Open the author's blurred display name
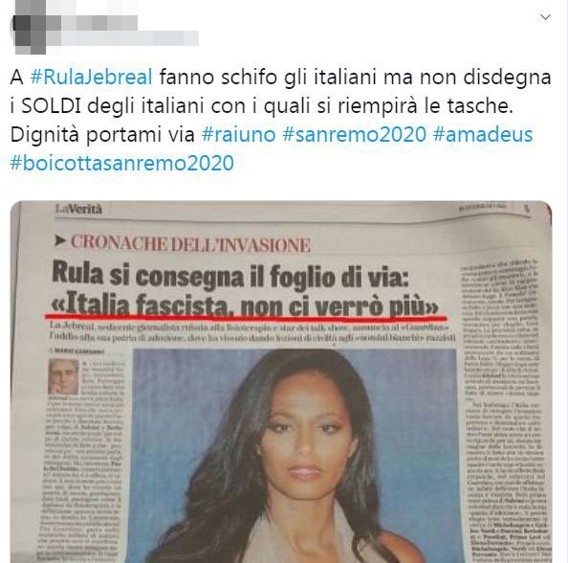The image size is (568, 563). click(x=93, y=22)
